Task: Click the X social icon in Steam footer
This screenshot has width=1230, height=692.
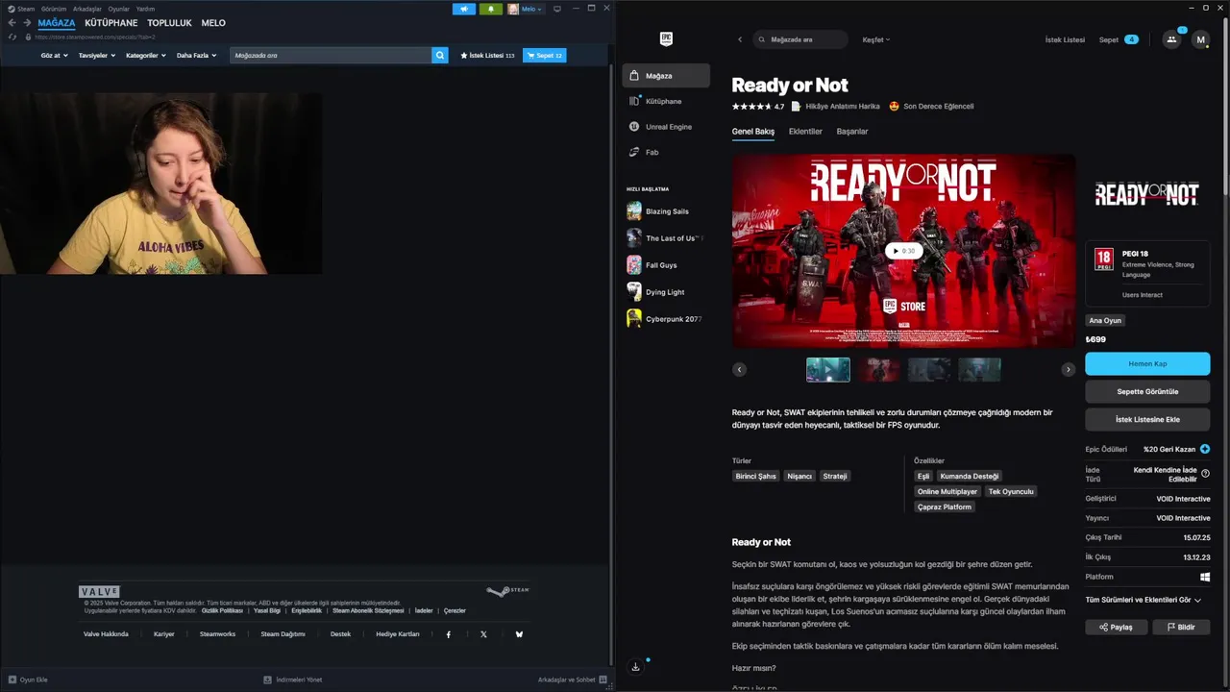Action: point(483,634)
